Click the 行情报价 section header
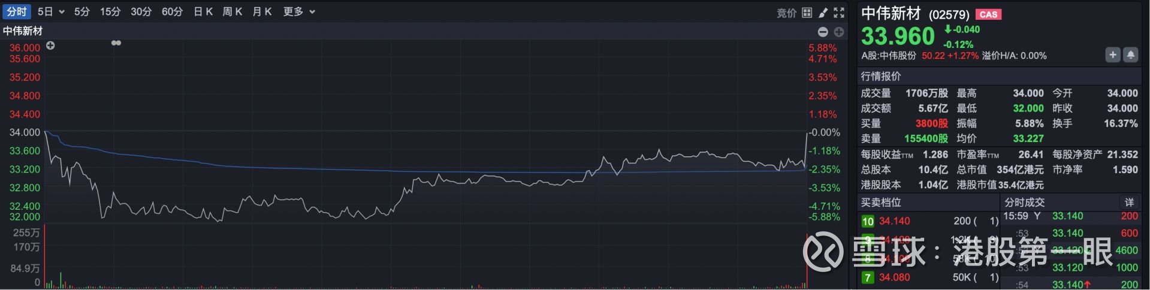The width and height of the screenshot is (1150, 290). [881, 76]
